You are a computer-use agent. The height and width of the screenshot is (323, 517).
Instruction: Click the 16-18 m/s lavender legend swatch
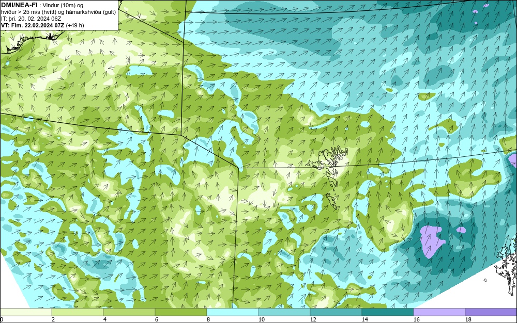(439, 312)
